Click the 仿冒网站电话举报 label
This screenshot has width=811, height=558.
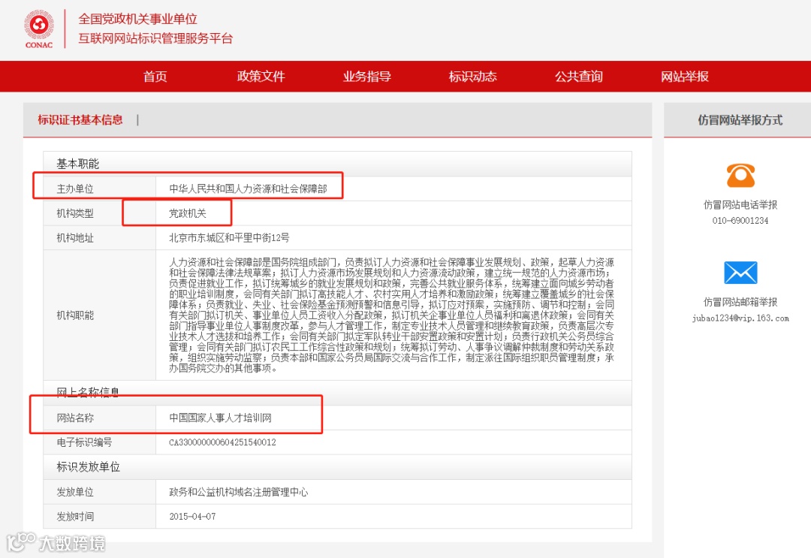click(x=740, y=205)
